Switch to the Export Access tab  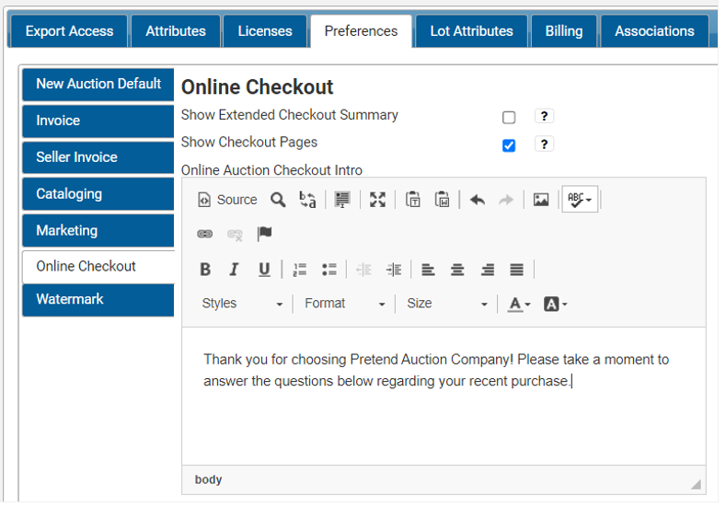click(x=69, y=31)
